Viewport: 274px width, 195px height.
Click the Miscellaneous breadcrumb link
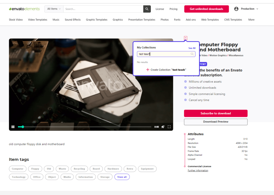pyautogui.click(x=236, y=55)
